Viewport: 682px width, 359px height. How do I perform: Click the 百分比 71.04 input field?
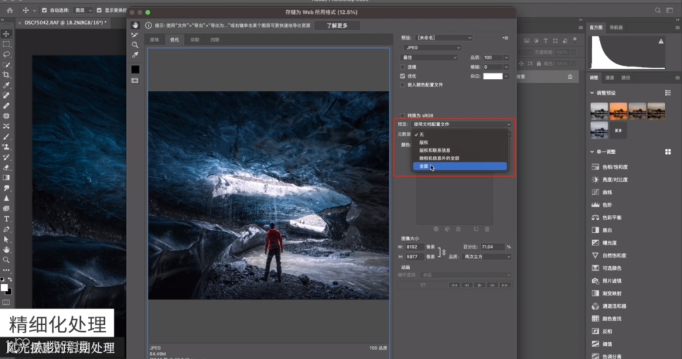493,247
